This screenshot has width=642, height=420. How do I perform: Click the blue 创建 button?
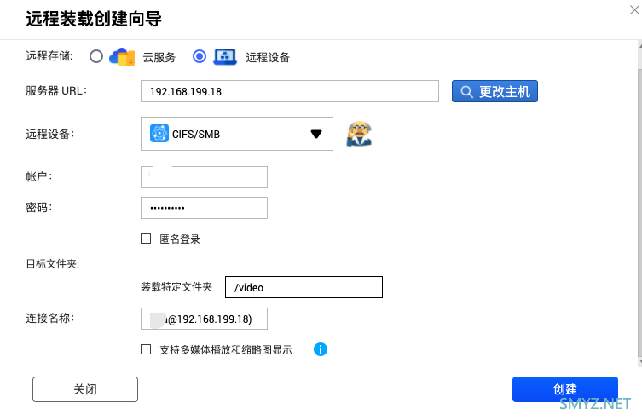(564, 389)
